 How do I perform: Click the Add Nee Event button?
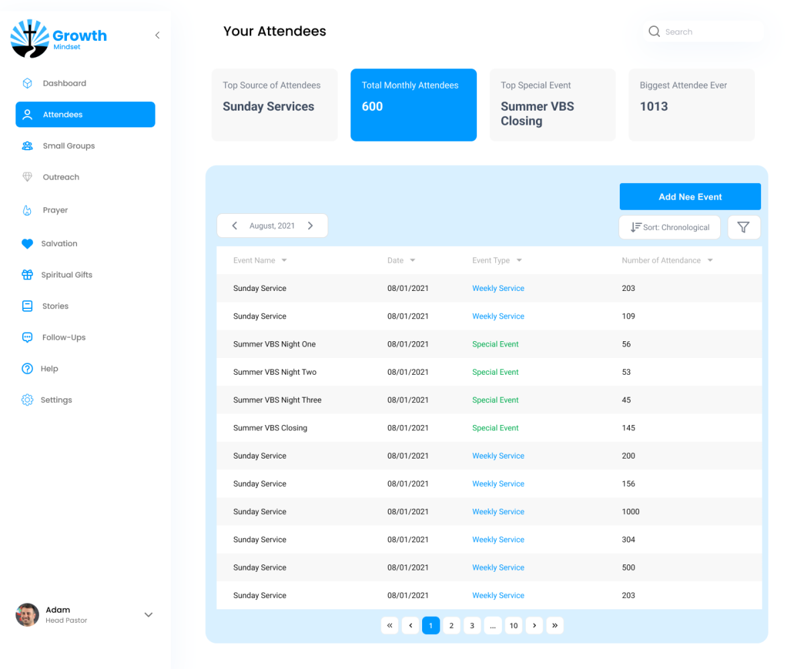689,197
